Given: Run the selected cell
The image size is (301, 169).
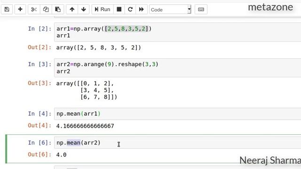Looking at the screenshot, I should coord(103,9).
